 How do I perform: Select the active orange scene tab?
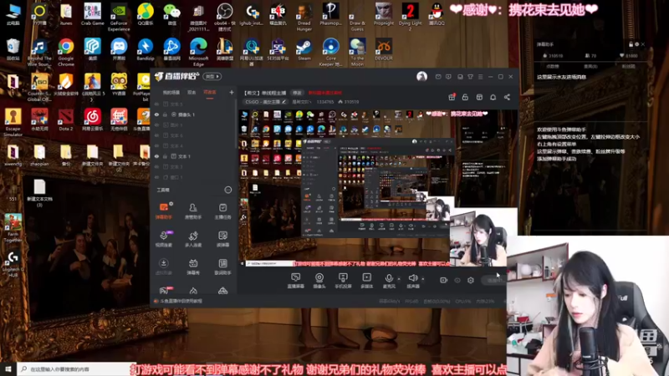[x=210, y=93]
